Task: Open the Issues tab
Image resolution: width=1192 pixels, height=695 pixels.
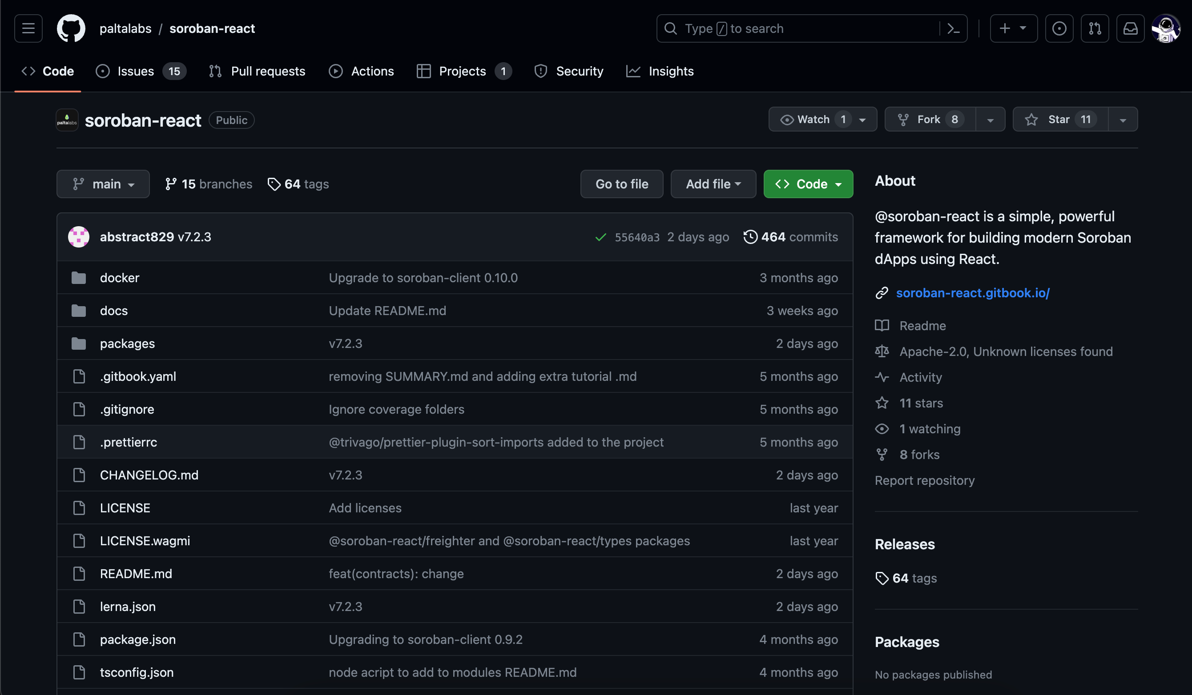Action: (141, 72)
